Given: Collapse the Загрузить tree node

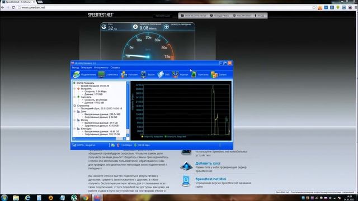Looking at the screenshot, I should tap(74, 97).
